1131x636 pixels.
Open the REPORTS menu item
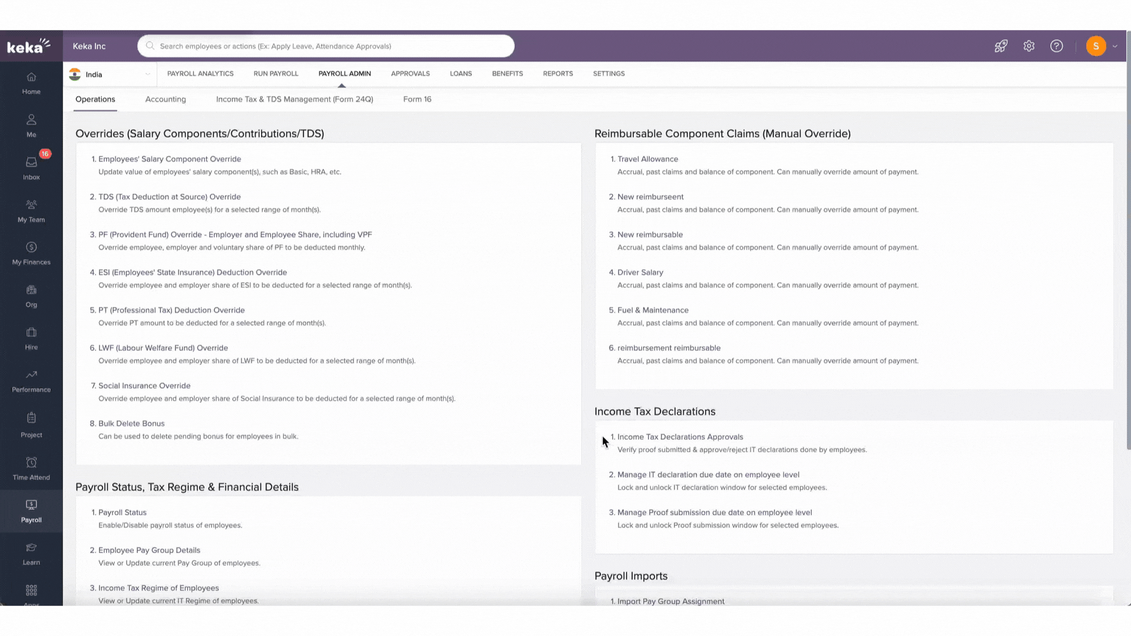tap(557, 74)
